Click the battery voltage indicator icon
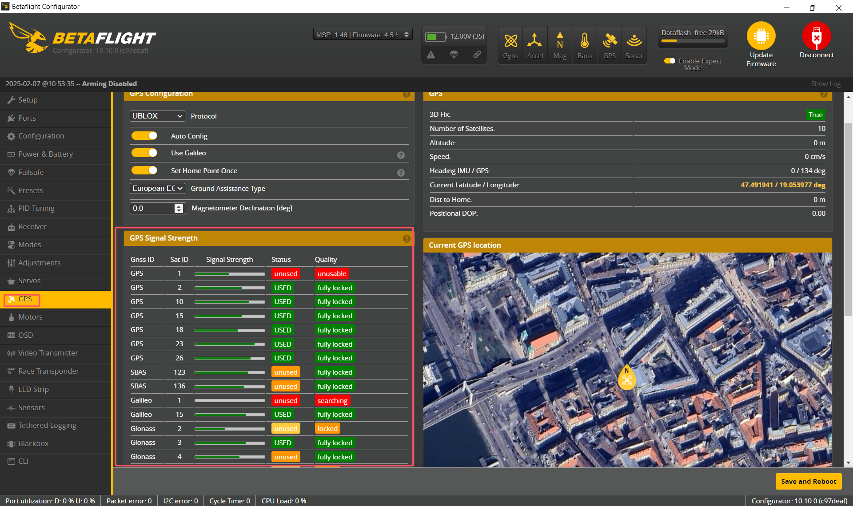The height and width of the screenshot is (506, 853). [x=436, y=36]
